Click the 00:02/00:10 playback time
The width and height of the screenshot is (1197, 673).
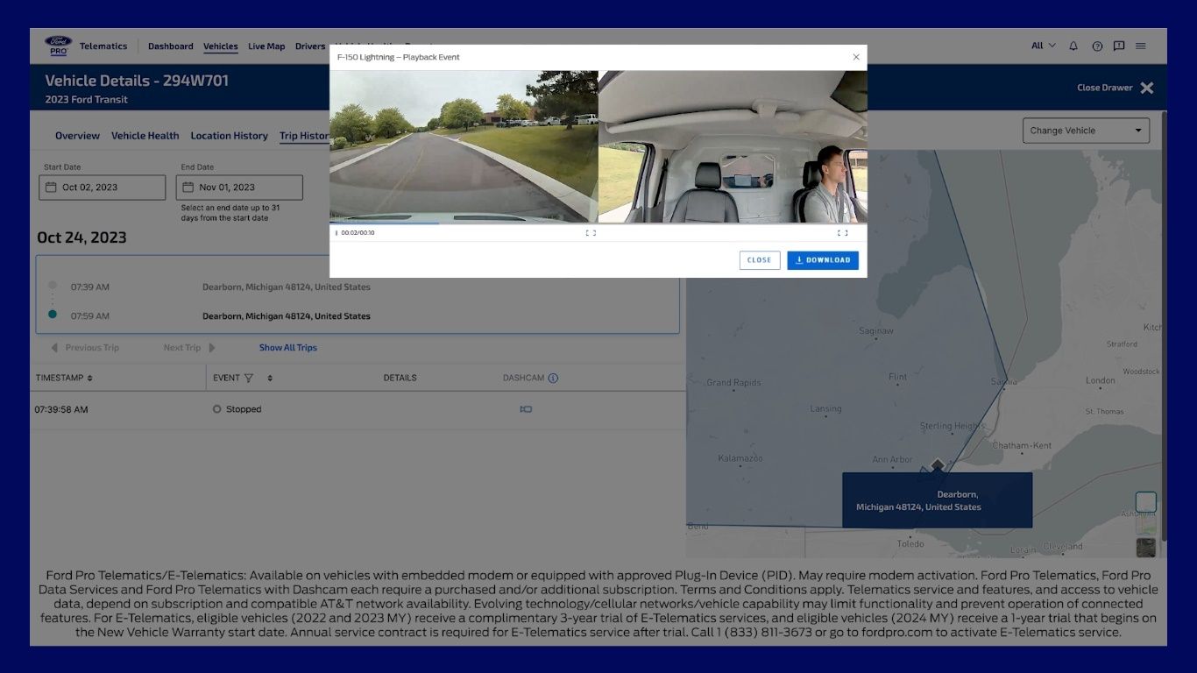click(x=358, y=233)
